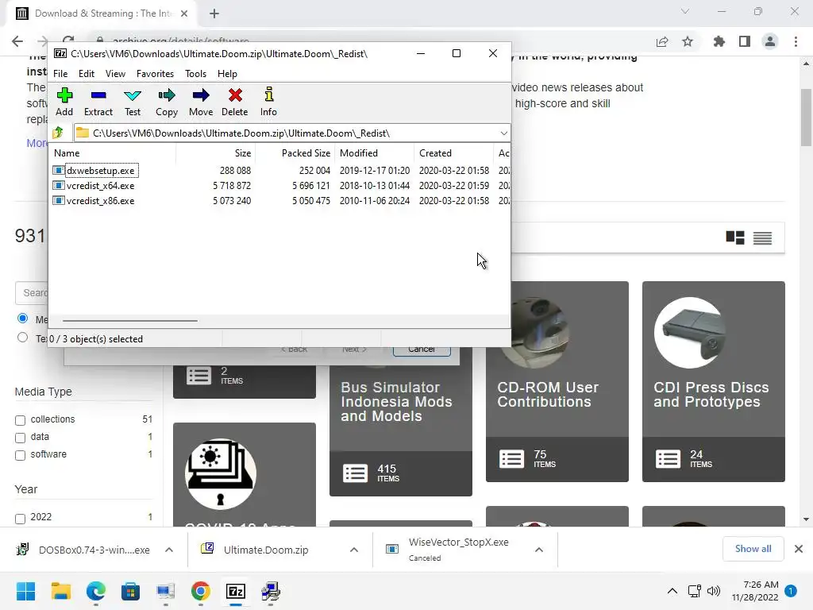Open Chrome's share page icon
The width and height of the screenshot is (813, 610).
[662, 41]
